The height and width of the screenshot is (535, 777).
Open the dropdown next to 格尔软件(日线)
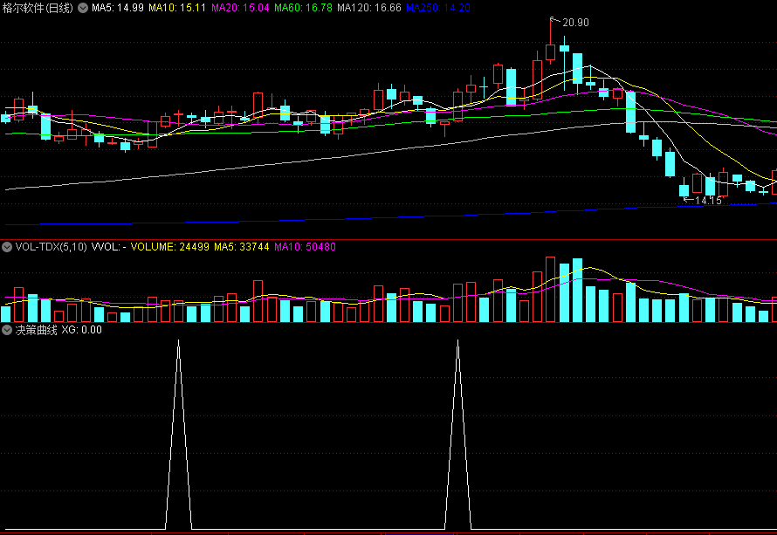tap(83, 8)
